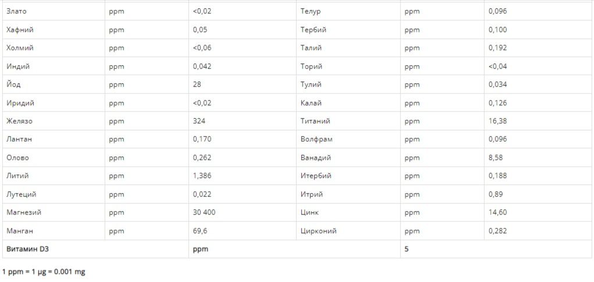Select the Манган value 69,6

[x=200, y=231]
